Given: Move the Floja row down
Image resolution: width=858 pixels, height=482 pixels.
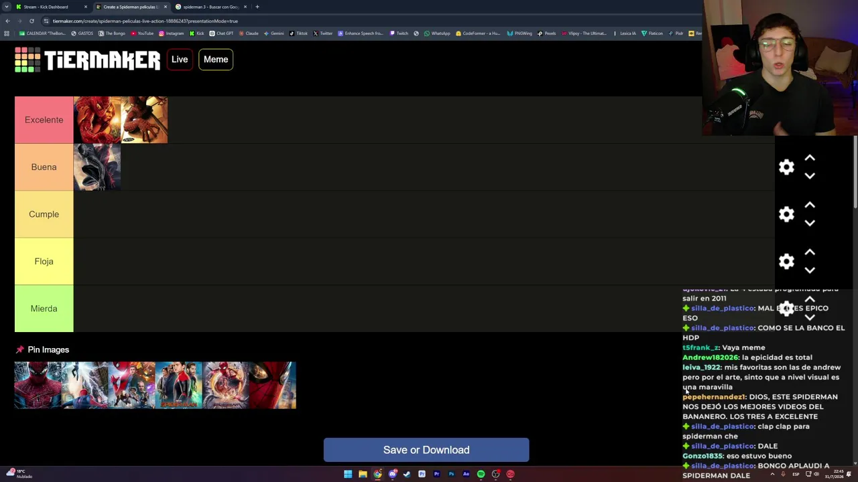Looking at the screenshot, I should [x=810, y=270].
